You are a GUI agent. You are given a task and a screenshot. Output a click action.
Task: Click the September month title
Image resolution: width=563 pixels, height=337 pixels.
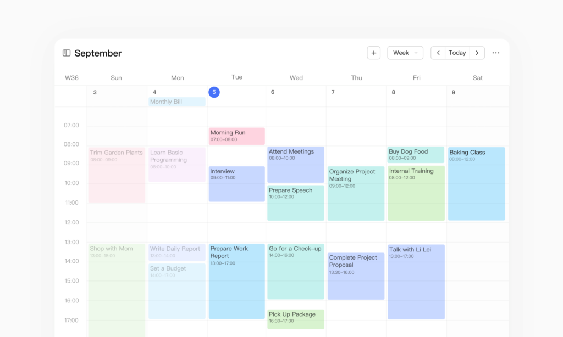98,53
